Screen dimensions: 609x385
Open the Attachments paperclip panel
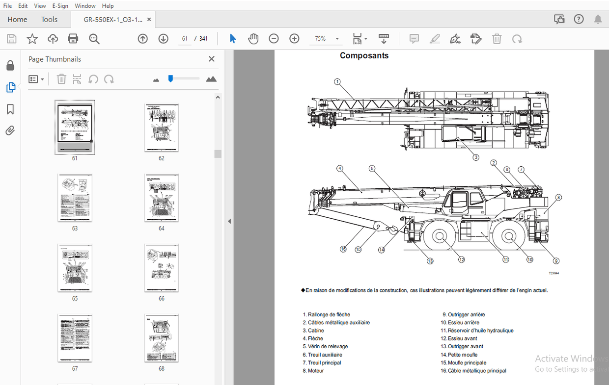tap(10, 130)
